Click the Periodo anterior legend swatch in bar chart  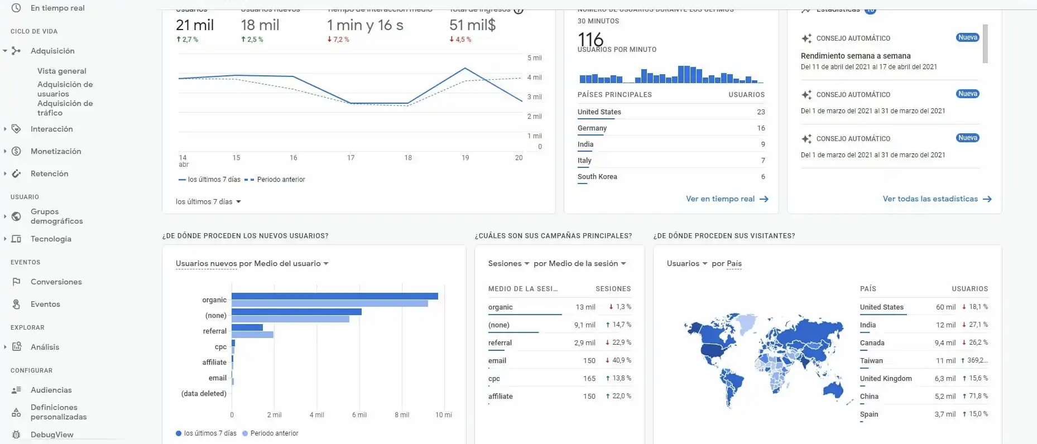(x=245, y=433)
